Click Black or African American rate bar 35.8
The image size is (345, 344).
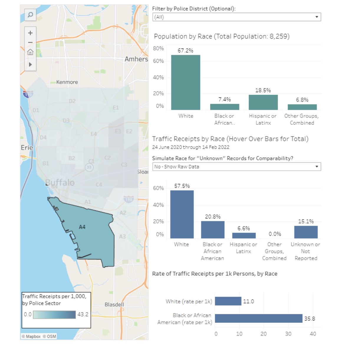[259, 318]
